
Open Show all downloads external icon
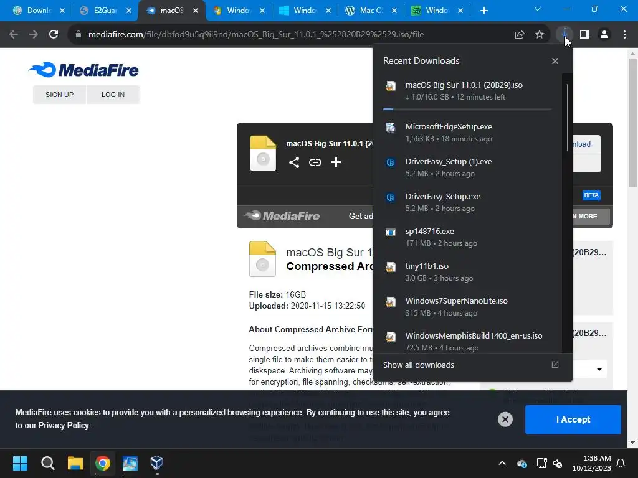(555, 365)
